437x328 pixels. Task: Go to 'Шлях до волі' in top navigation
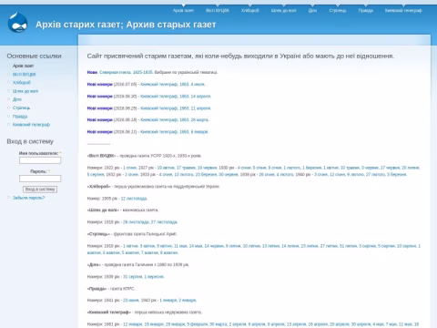pos(283,10)
